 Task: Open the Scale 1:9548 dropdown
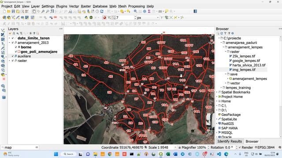(175, 147)
